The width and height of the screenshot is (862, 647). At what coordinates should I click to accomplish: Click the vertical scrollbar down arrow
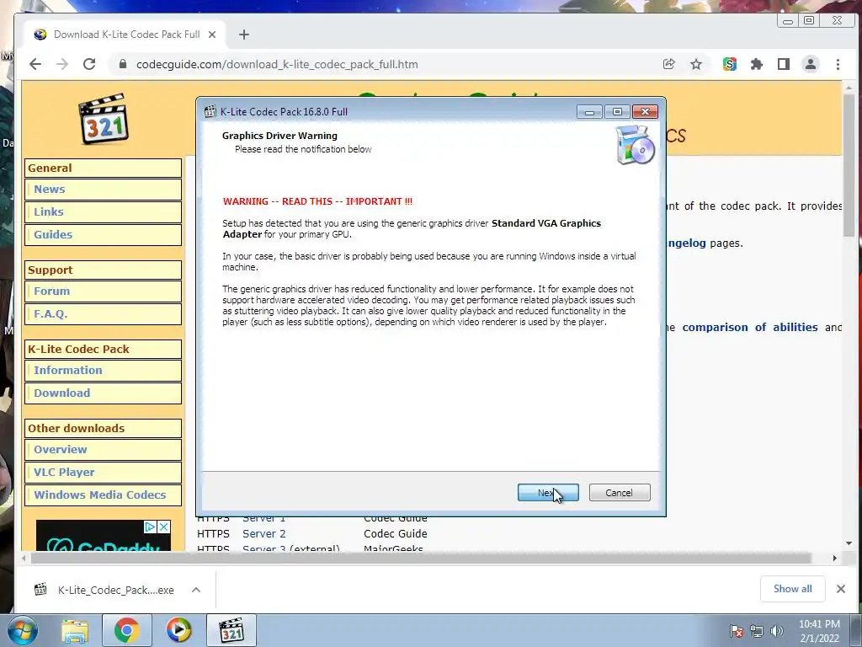click(x=849, y=543)
